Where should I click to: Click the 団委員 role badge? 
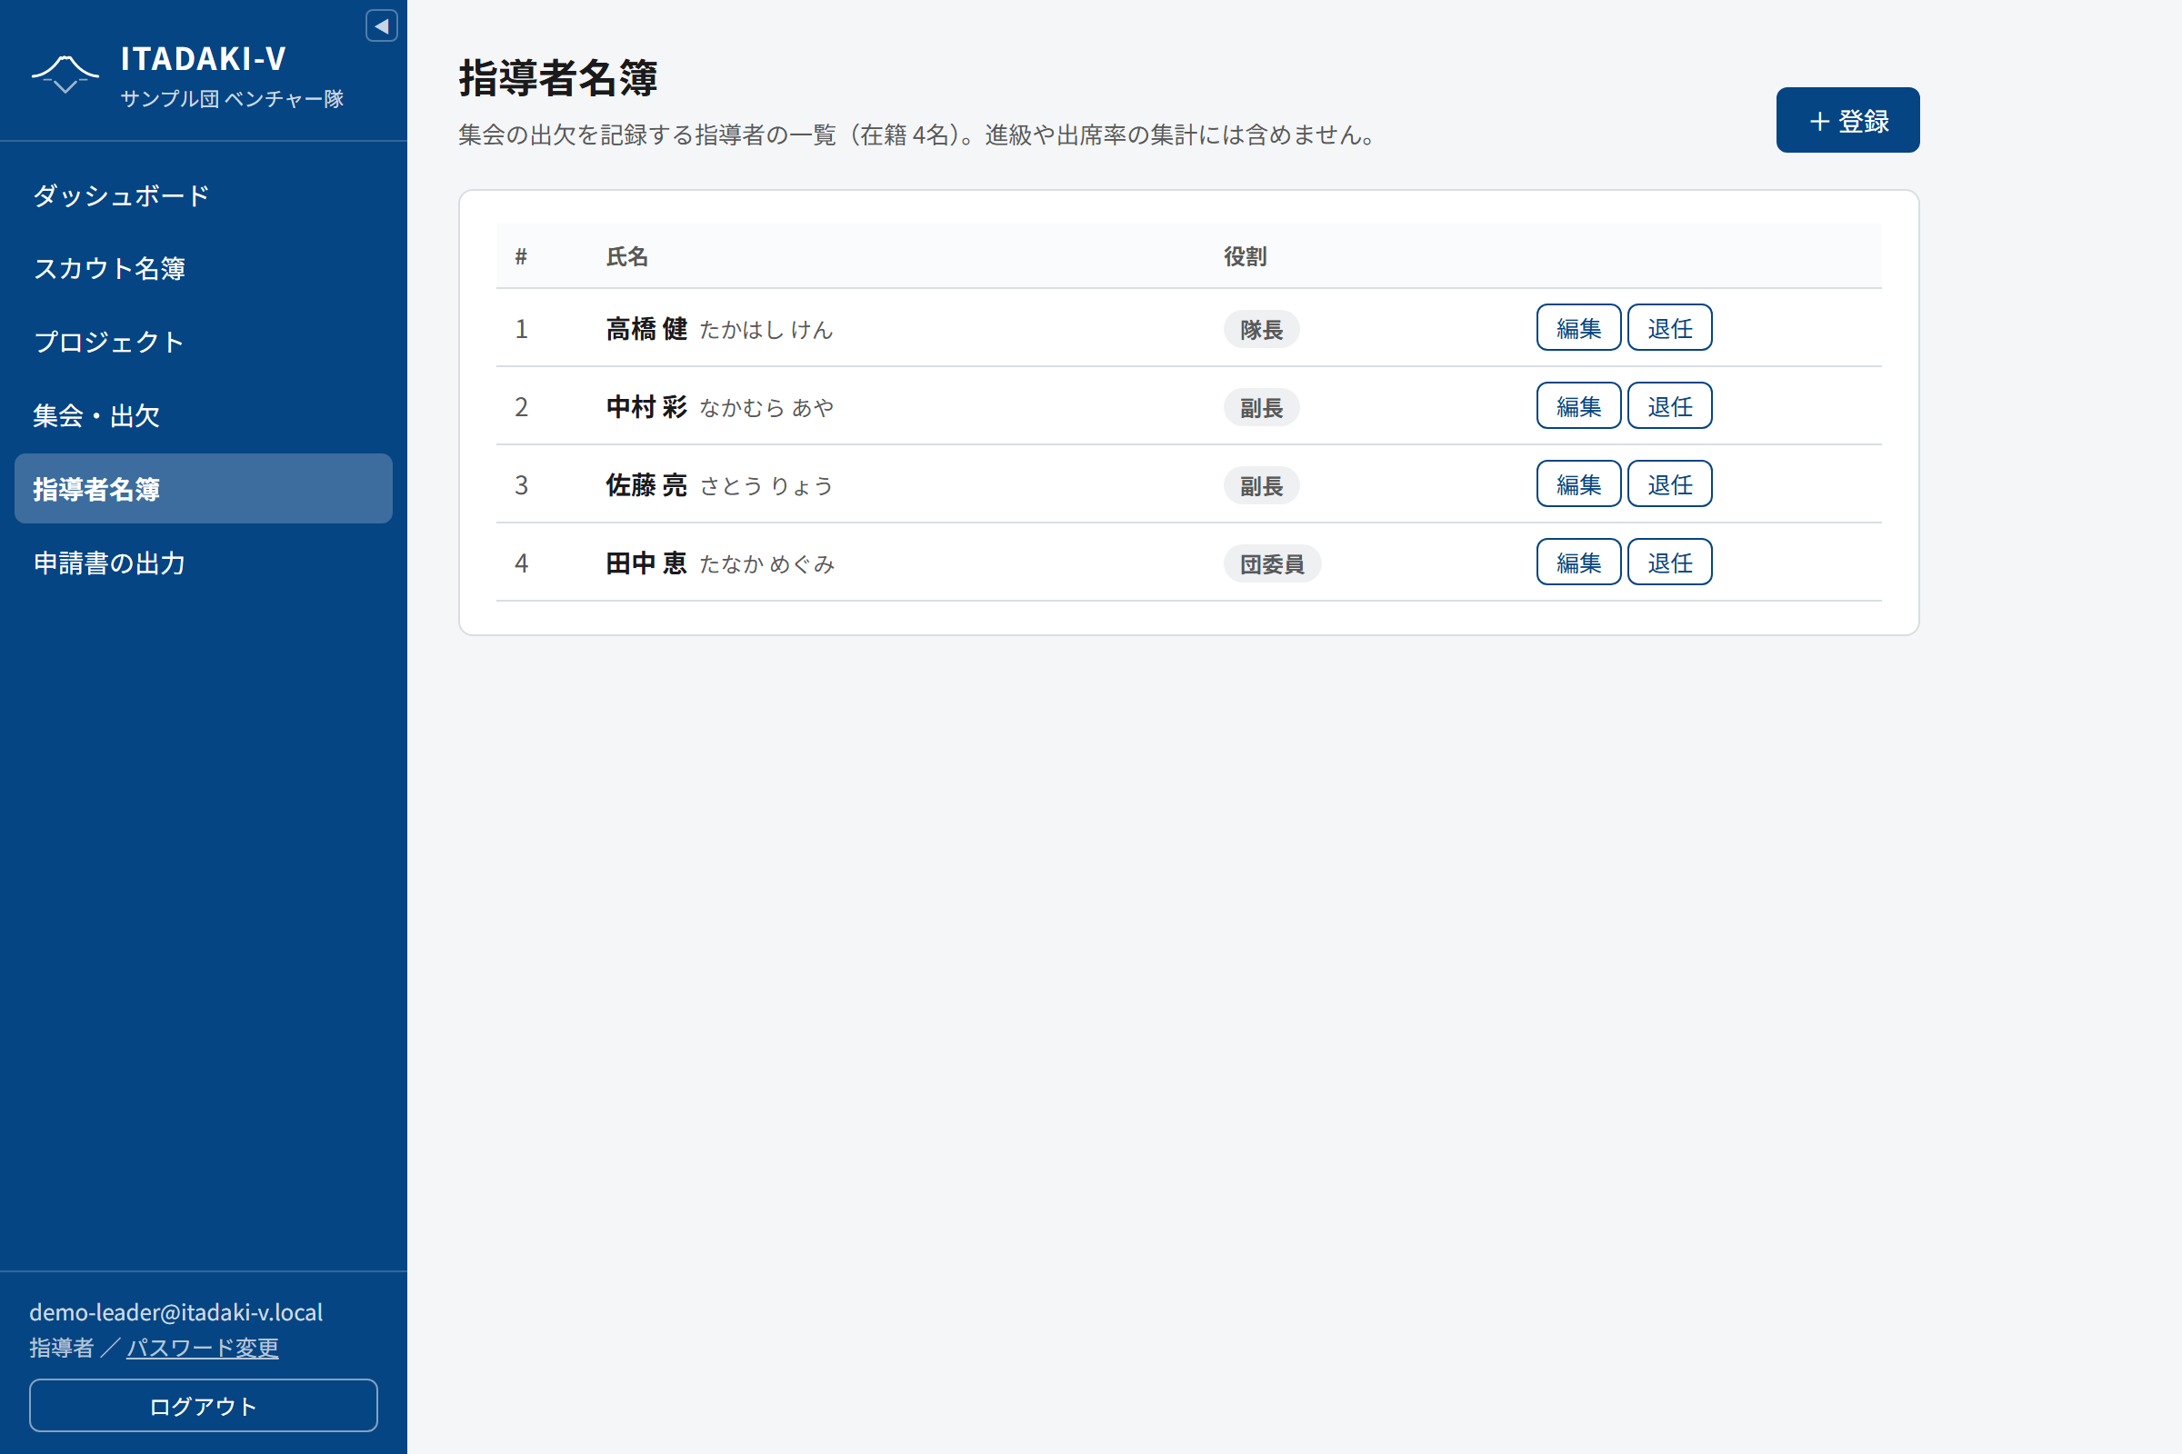click(x=1272, y=563)
